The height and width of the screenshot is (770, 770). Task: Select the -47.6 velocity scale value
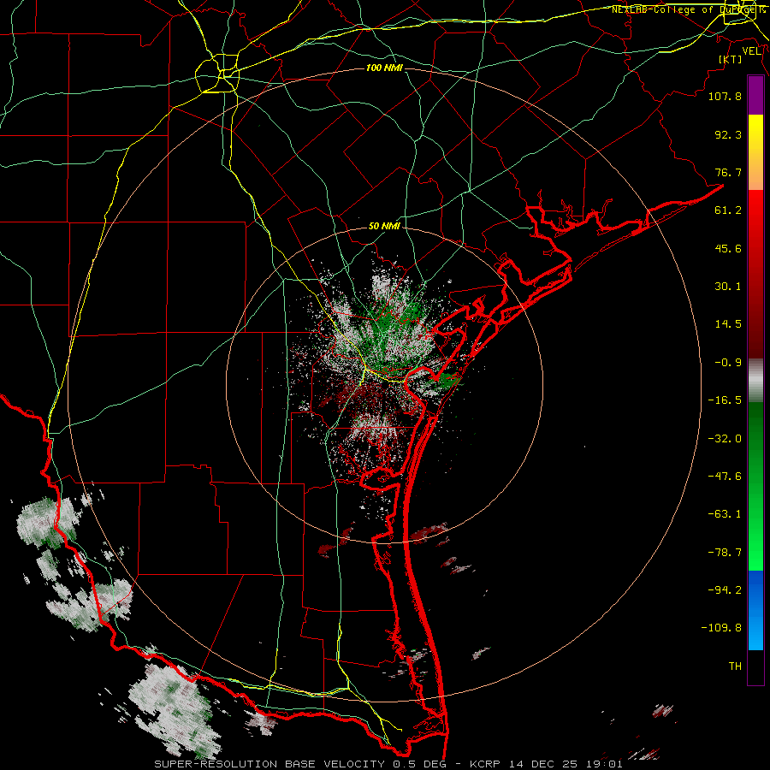(x=725, y=477)
